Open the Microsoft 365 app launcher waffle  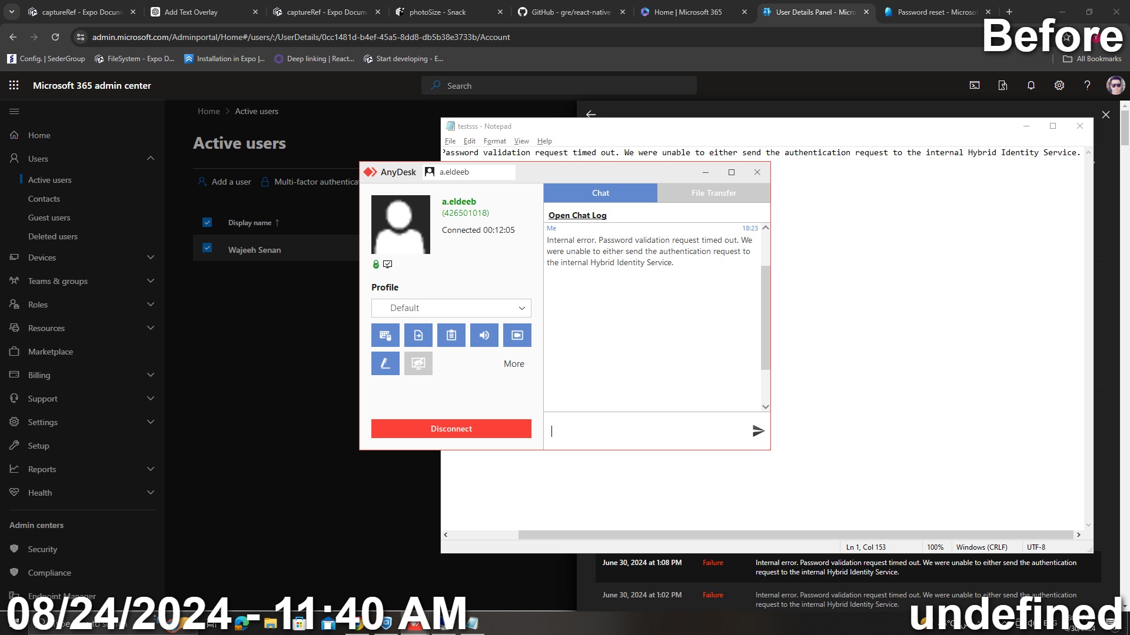click(14, 85)
